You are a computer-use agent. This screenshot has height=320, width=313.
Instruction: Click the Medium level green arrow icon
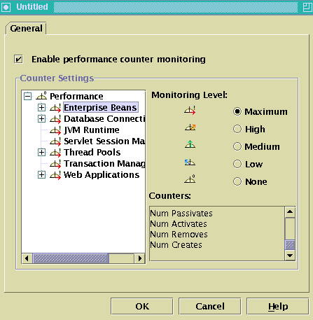(x=190, y=144)
